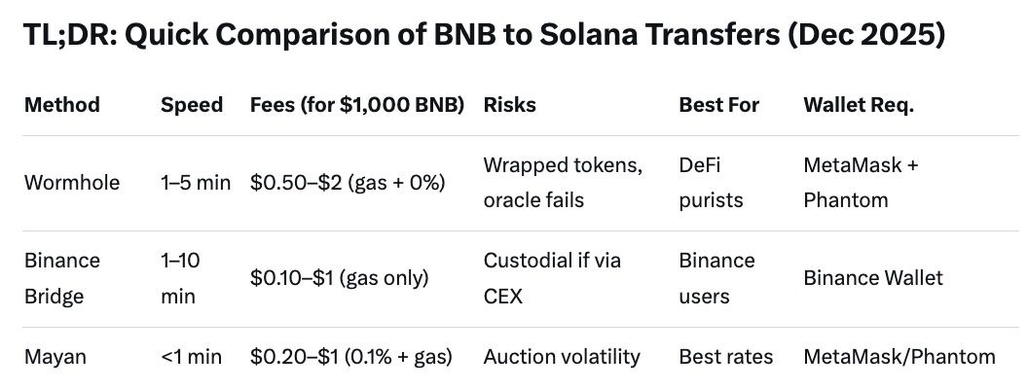This screenshot has width=1028, height=389.
Task: Click the Wormhole method cell
Action: (71, 183)
